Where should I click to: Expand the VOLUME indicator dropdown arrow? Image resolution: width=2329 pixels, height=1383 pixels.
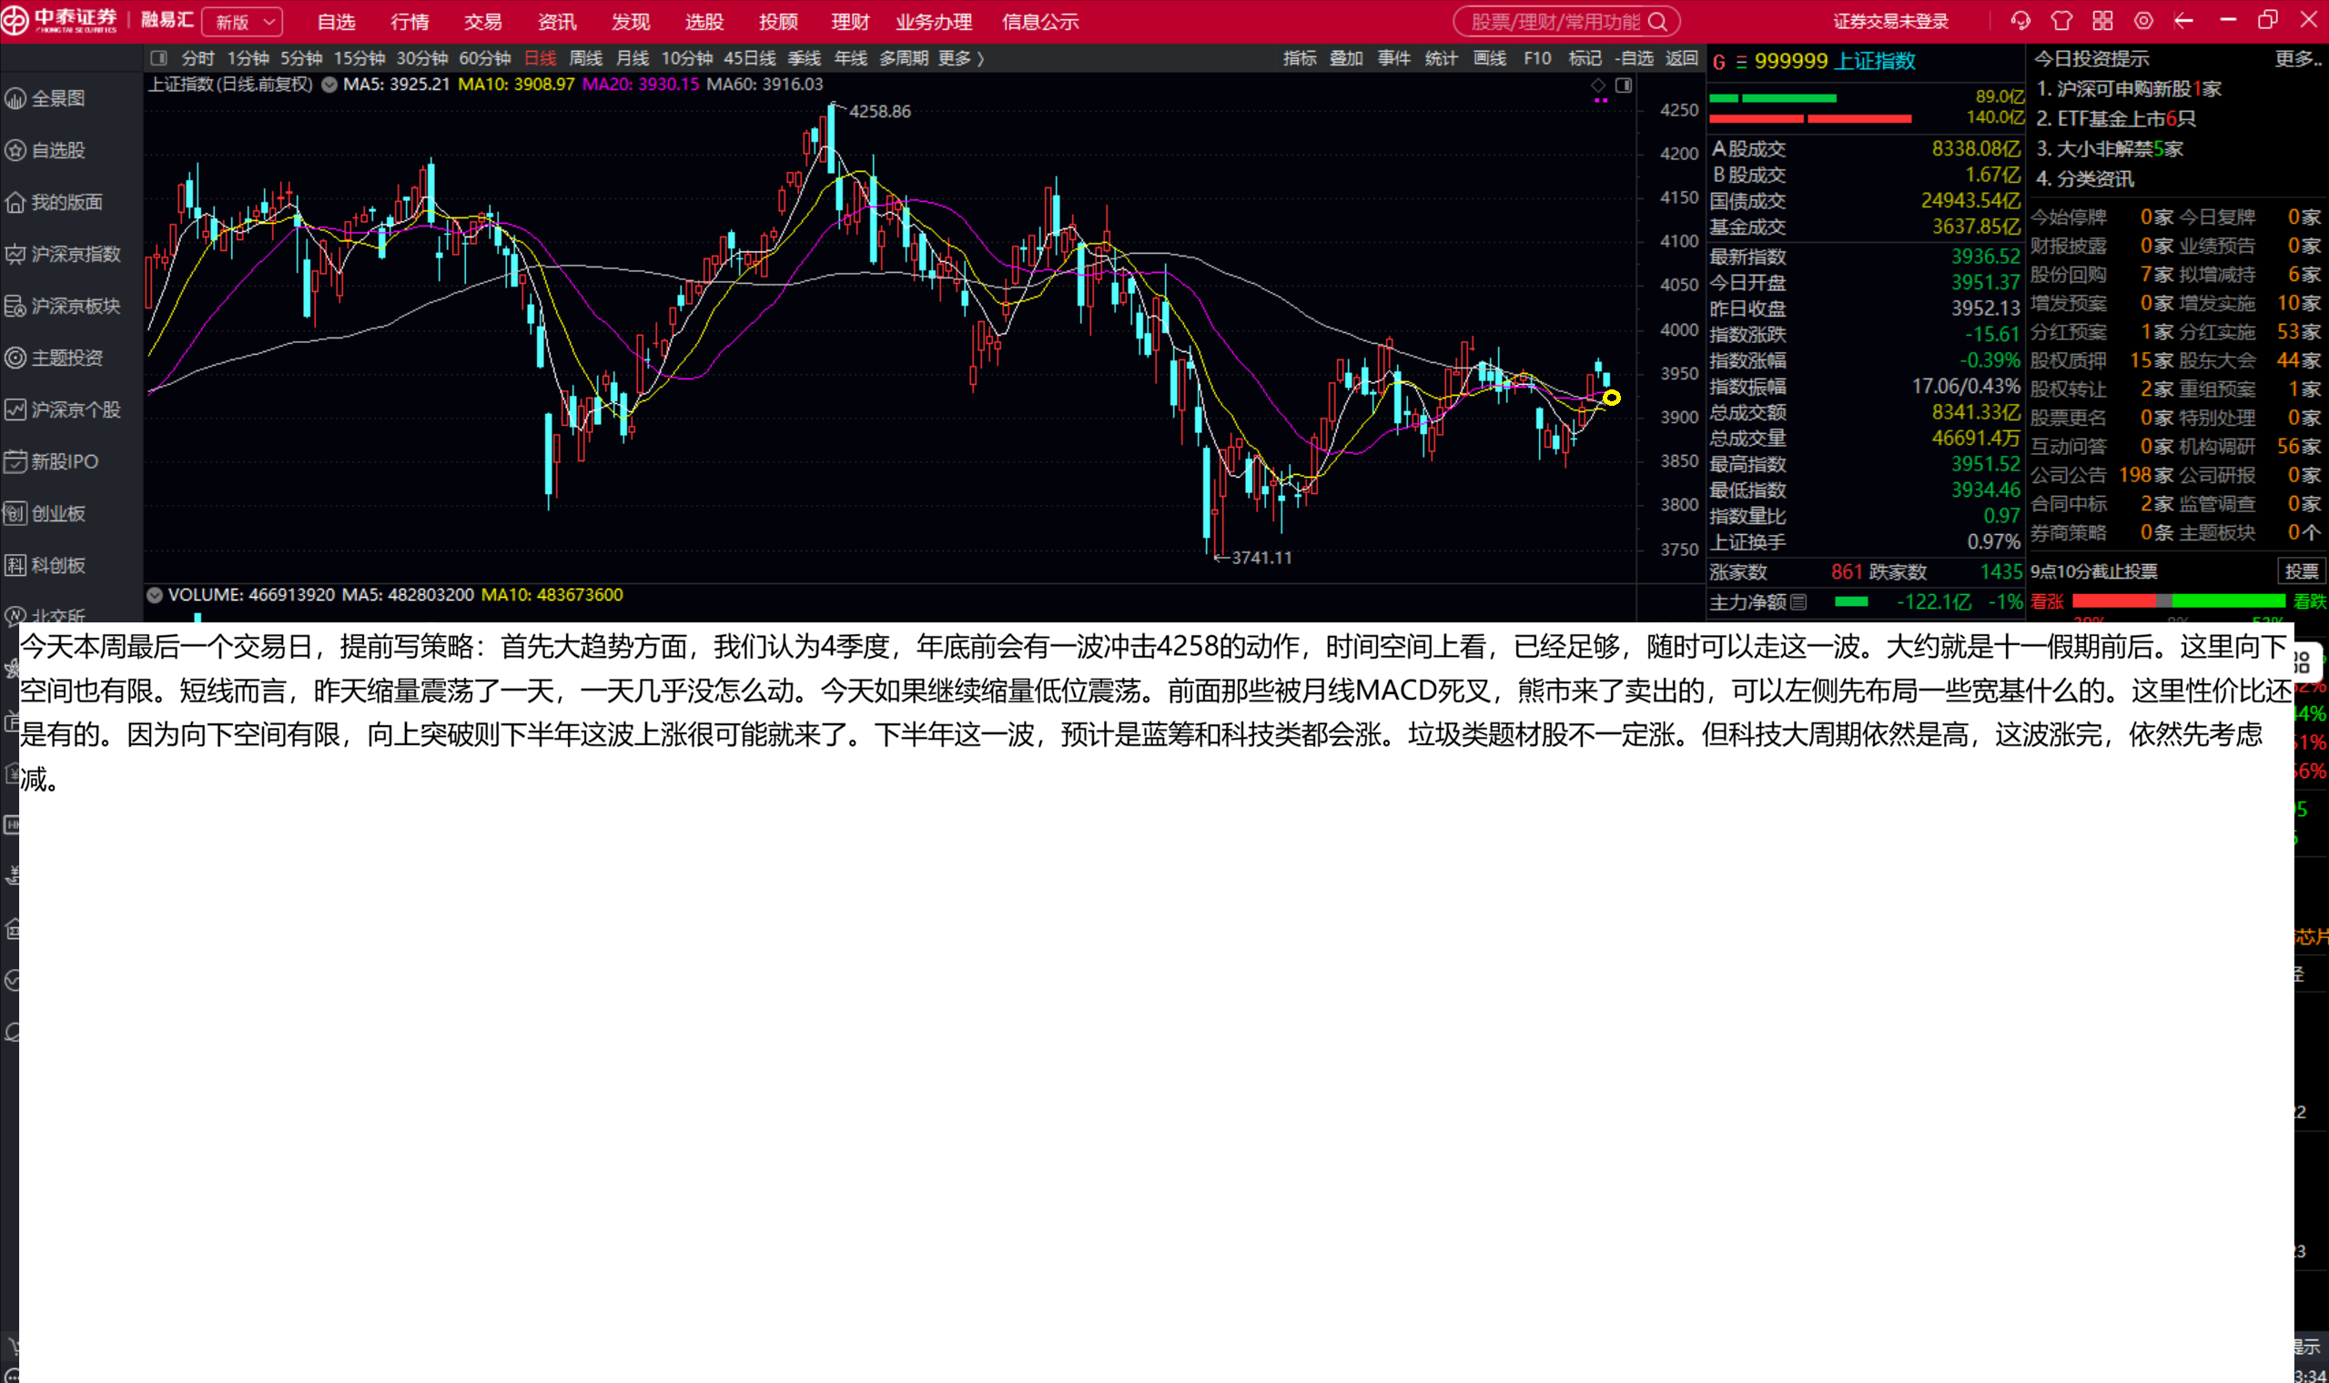click(x=155, y=594)
